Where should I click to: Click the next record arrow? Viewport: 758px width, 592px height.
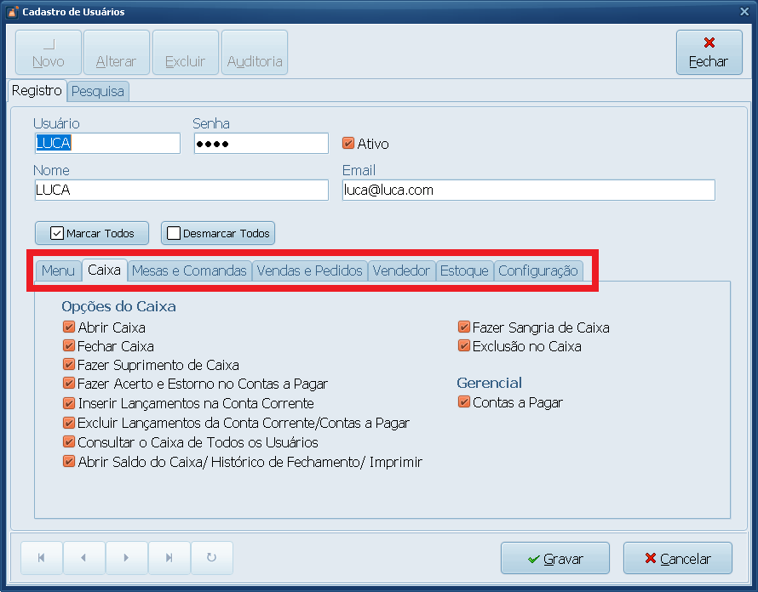pyautogui.click(x=126, y=558)
